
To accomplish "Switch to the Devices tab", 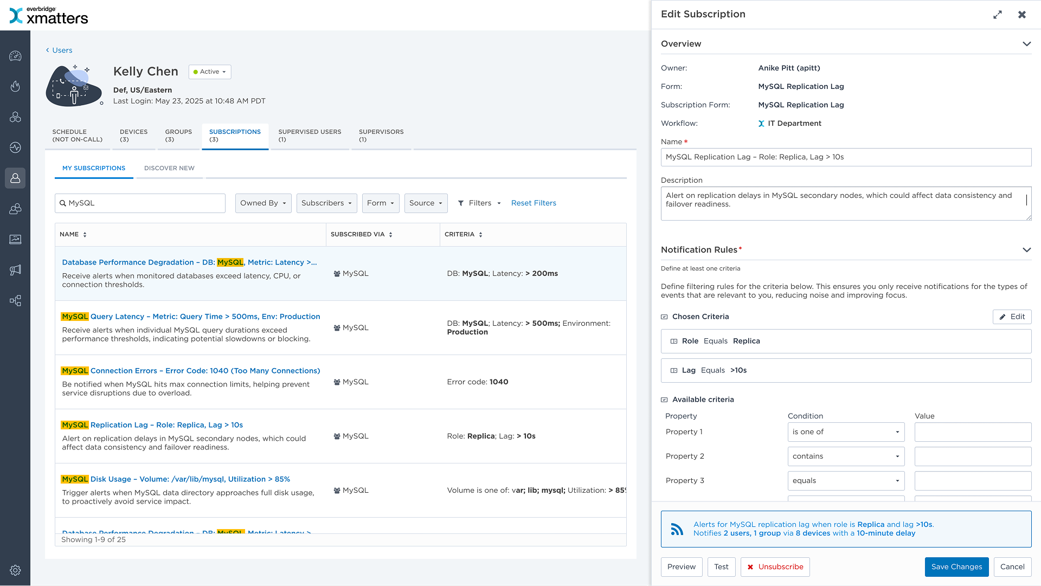I will (x=133, y=136).
